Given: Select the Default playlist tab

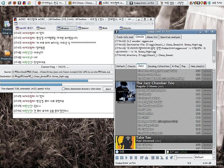Looking at the screenshot, I should pyautogui.click(x=121, y=66).
